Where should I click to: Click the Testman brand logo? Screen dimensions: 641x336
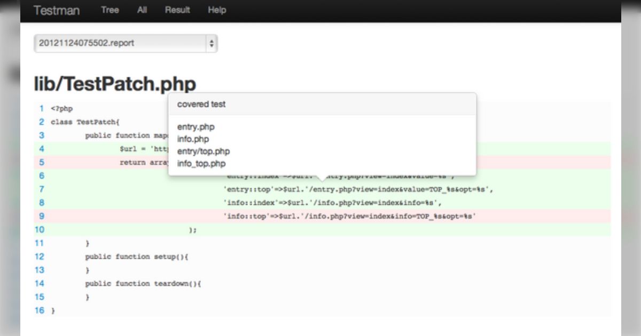[57, 10]
